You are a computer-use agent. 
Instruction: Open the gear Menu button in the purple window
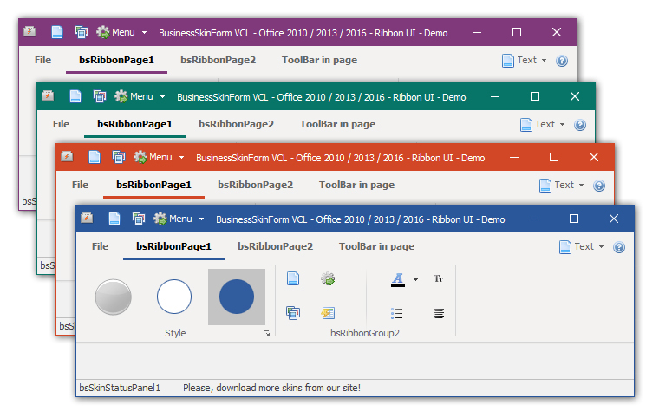[x=115, y=32]
